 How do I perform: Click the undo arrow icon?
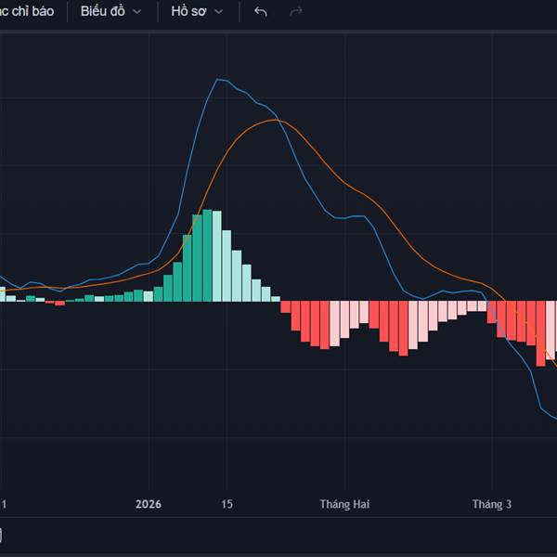pyautogui.click(x=261, y=12)
